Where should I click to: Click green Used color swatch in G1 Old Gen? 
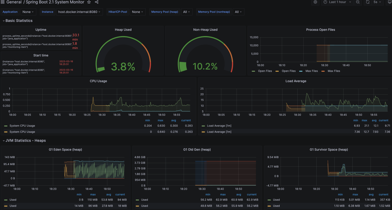click(137, 200)
